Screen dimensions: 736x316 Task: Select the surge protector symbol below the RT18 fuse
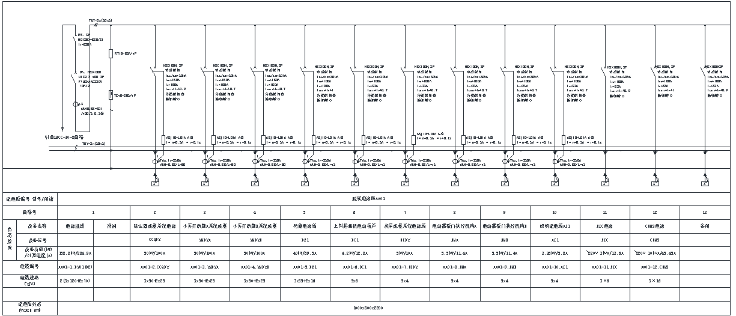click(x=110, y=94)
